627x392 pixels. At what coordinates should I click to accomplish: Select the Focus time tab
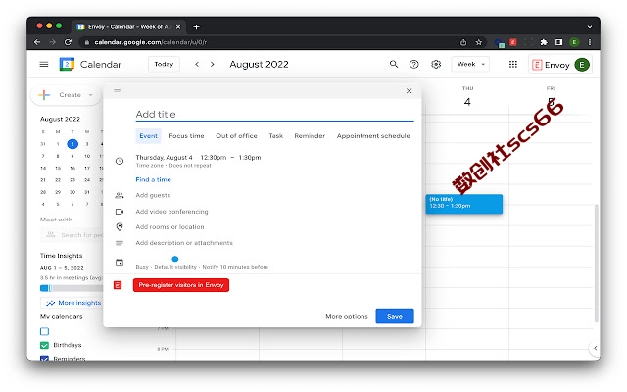tap(186, 136)
